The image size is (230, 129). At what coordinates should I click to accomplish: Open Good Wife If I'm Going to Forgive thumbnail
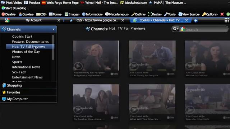pos(152,56)
